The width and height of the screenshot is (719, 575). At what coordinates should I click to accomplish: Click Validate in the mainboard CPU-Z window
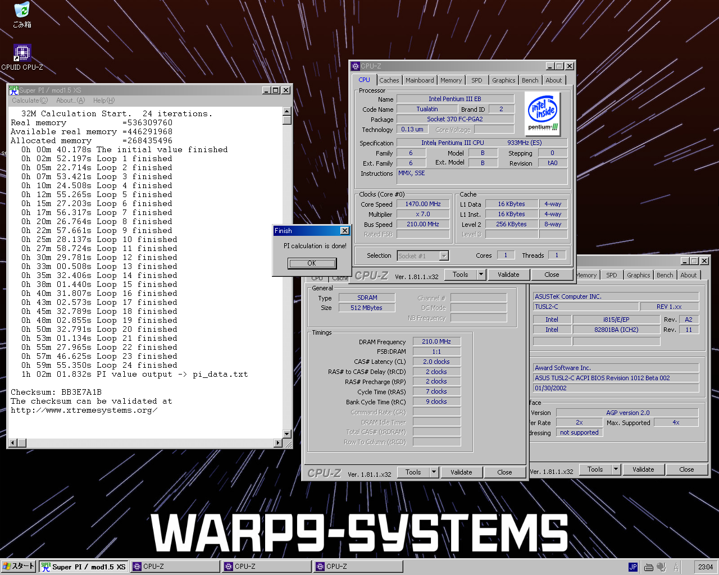pyautogui.click(x=643, y=469)
